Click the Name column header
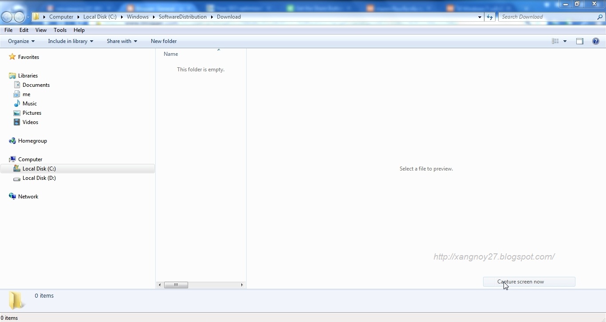The height and width of the screenshot is (322, 606). click(x=201, y=54)
